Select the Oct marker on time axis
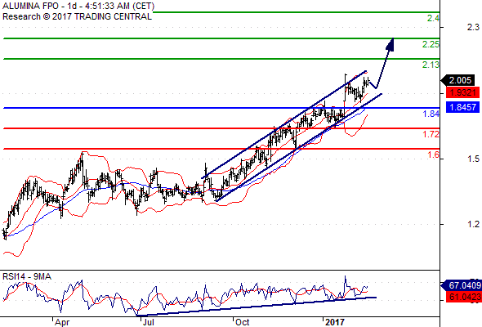This screenshot has height=327, width=482. click(x=243, y=322)
